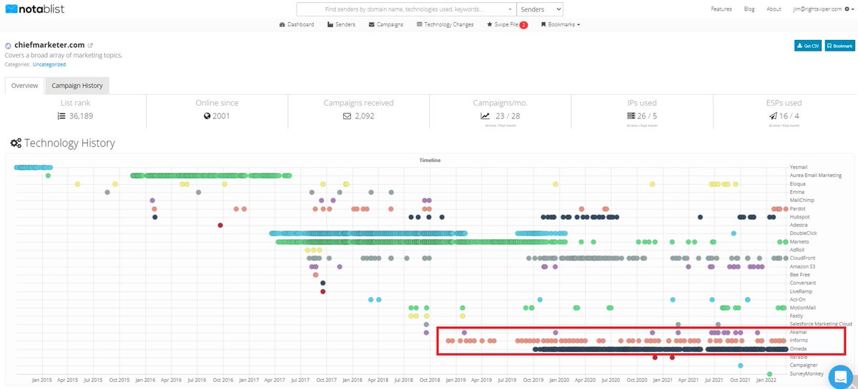
Task: Open the external link icon beside chiefmarketer.com
Action: [x=91, y=45]
